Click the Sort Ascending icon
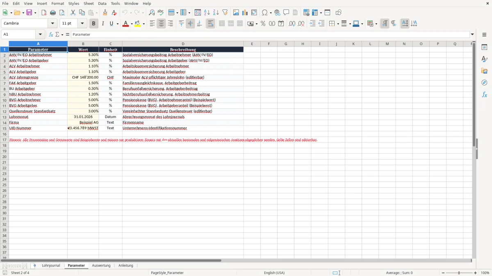 207,13
